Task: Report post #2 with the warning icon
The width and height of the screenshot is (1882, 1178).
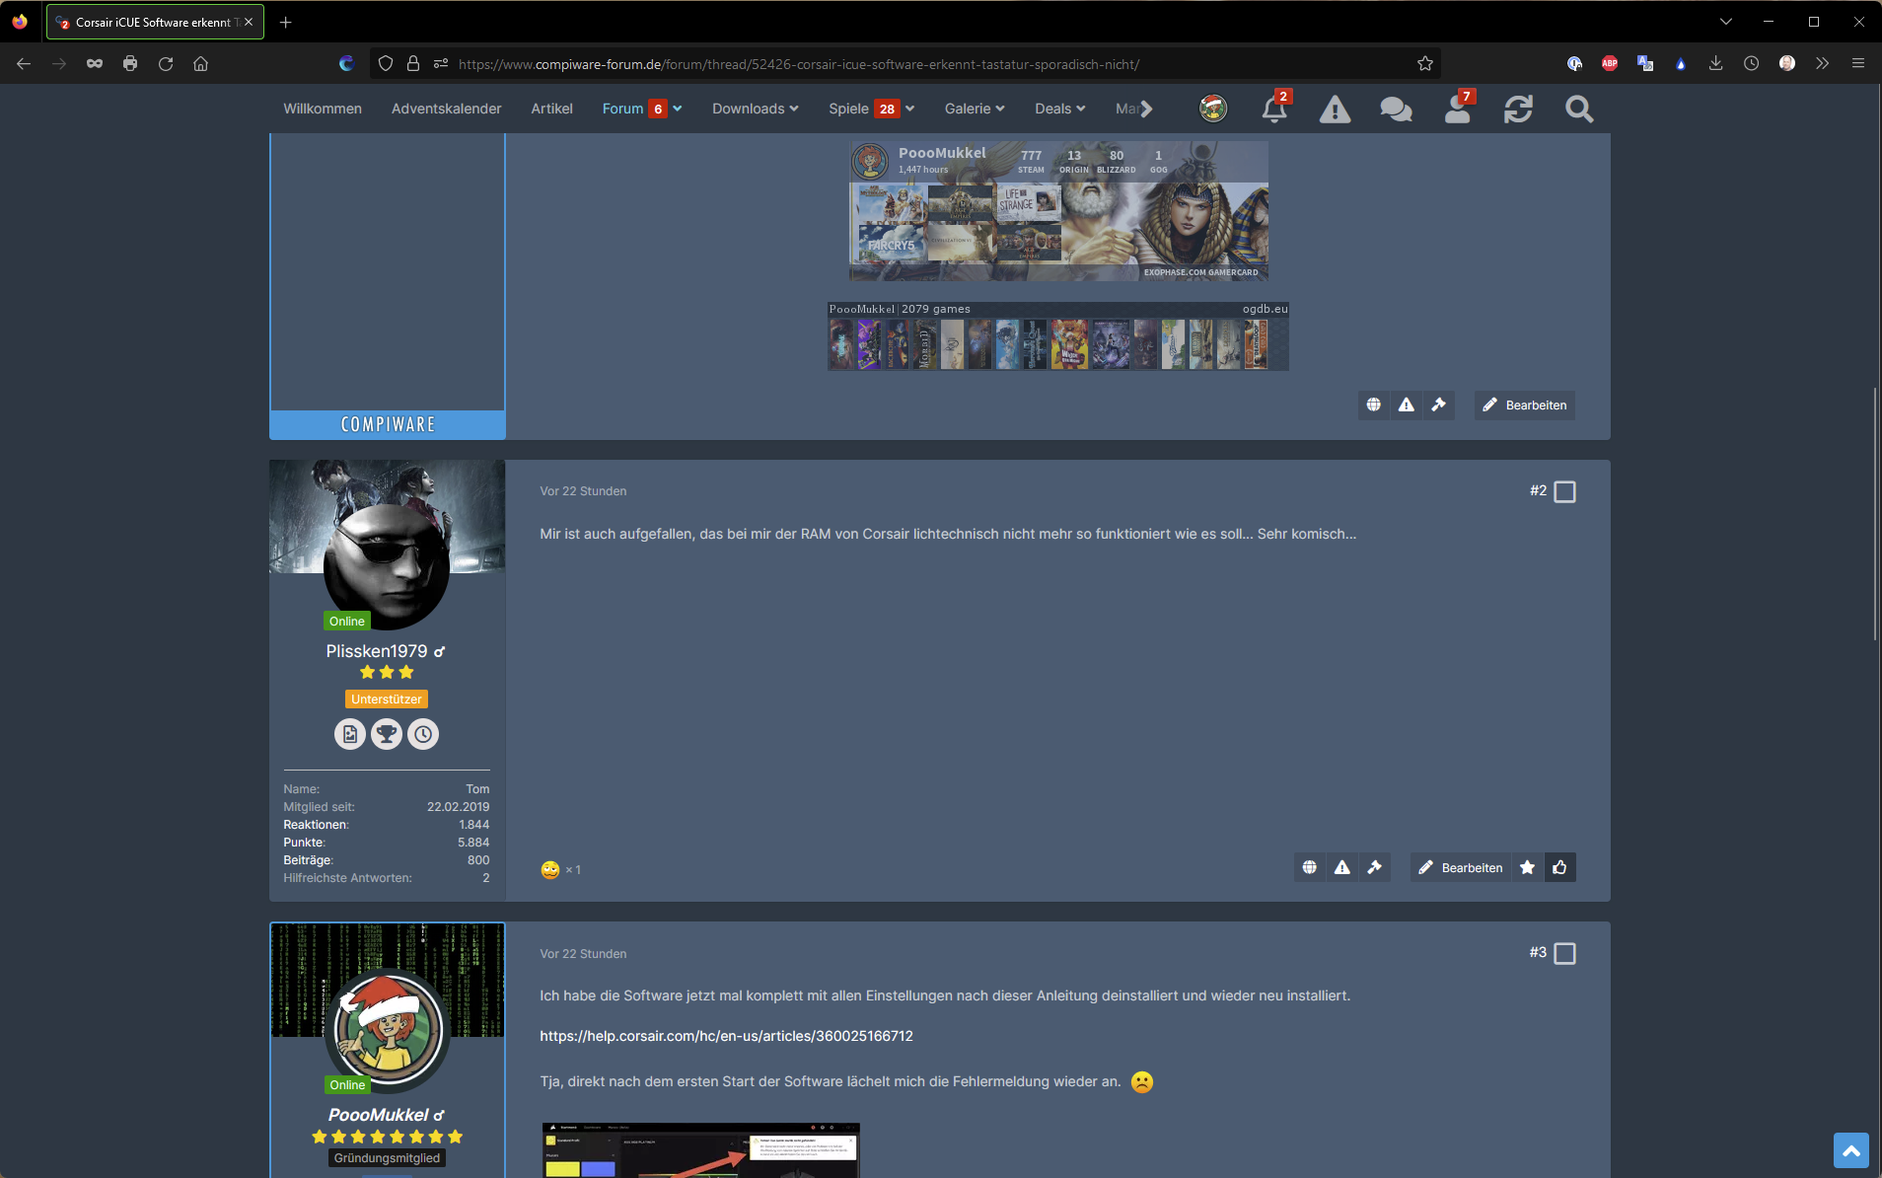Action: point(1342,867)
